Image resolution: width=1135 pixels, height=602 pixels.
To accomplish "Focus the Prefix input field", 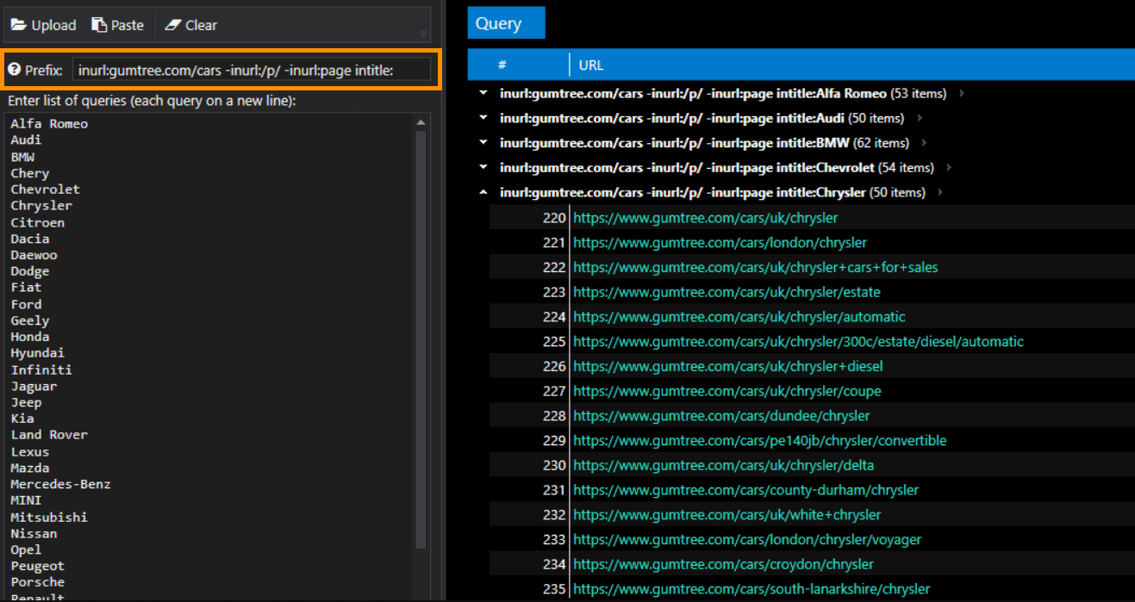I will click(x=252, y=70).
